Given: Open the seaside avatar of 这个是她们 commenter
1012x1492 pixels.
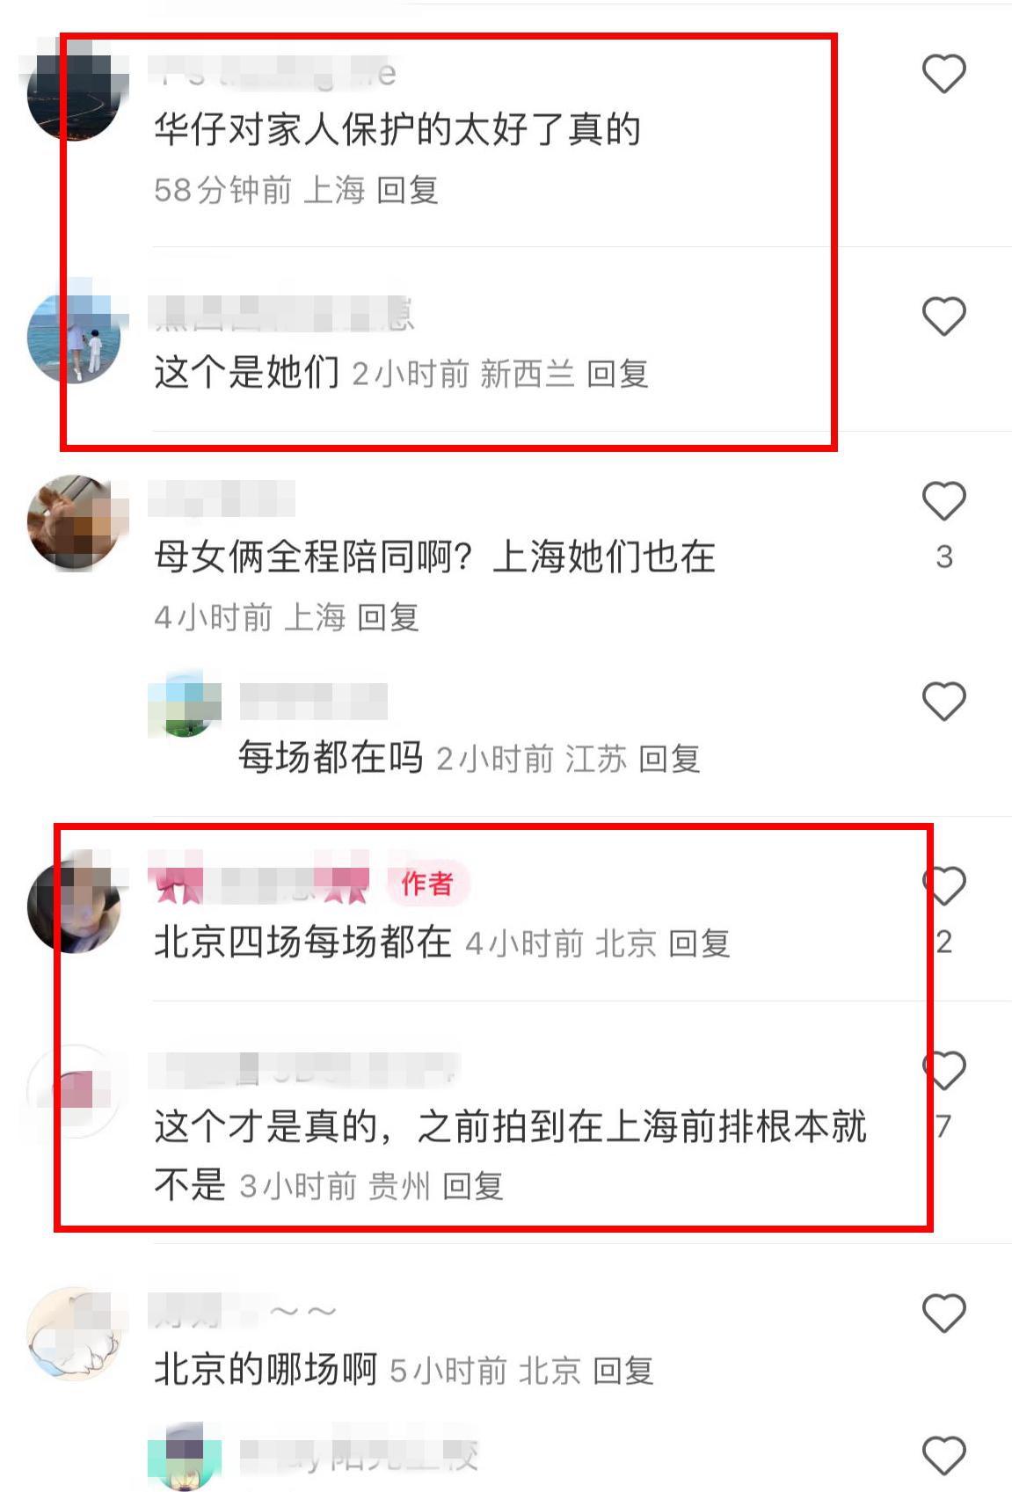Looking at the screenshot, I should tap(74, 338).
